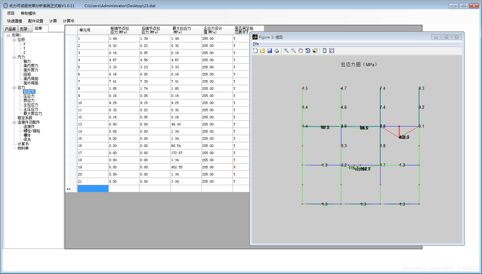Click 单元号 column header
The height and width of the screenshot is (274, 482).
click(x=93, y=30)
